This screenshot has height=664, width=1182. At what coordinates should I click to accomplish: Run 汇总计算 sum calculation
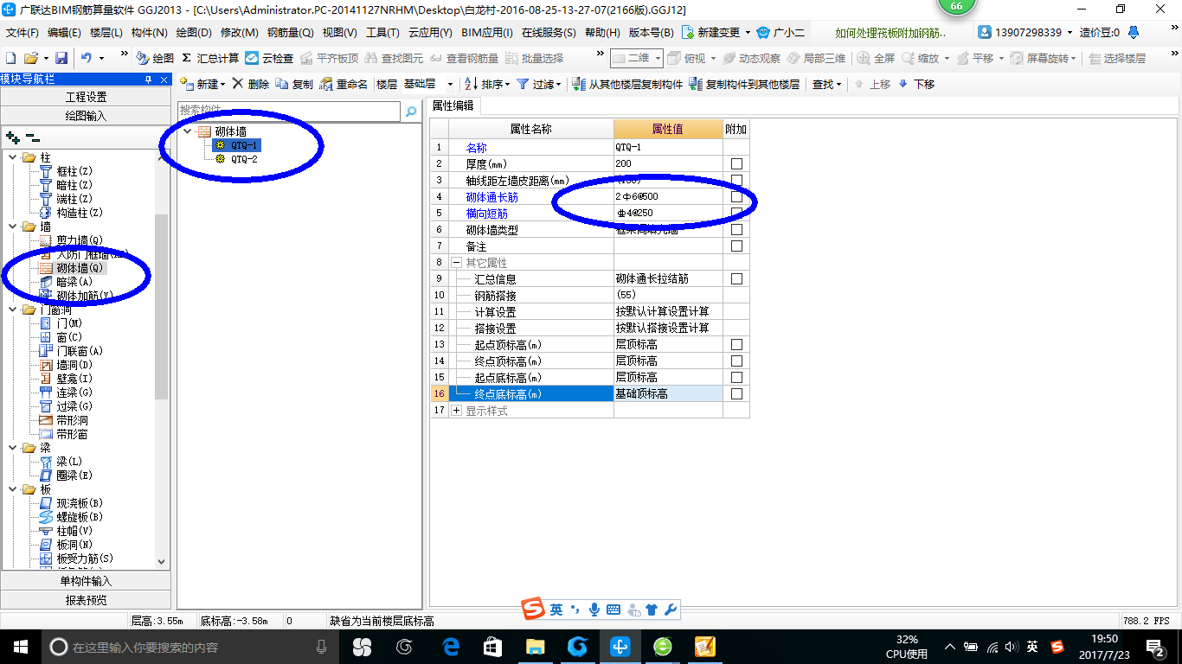[210, 58]
